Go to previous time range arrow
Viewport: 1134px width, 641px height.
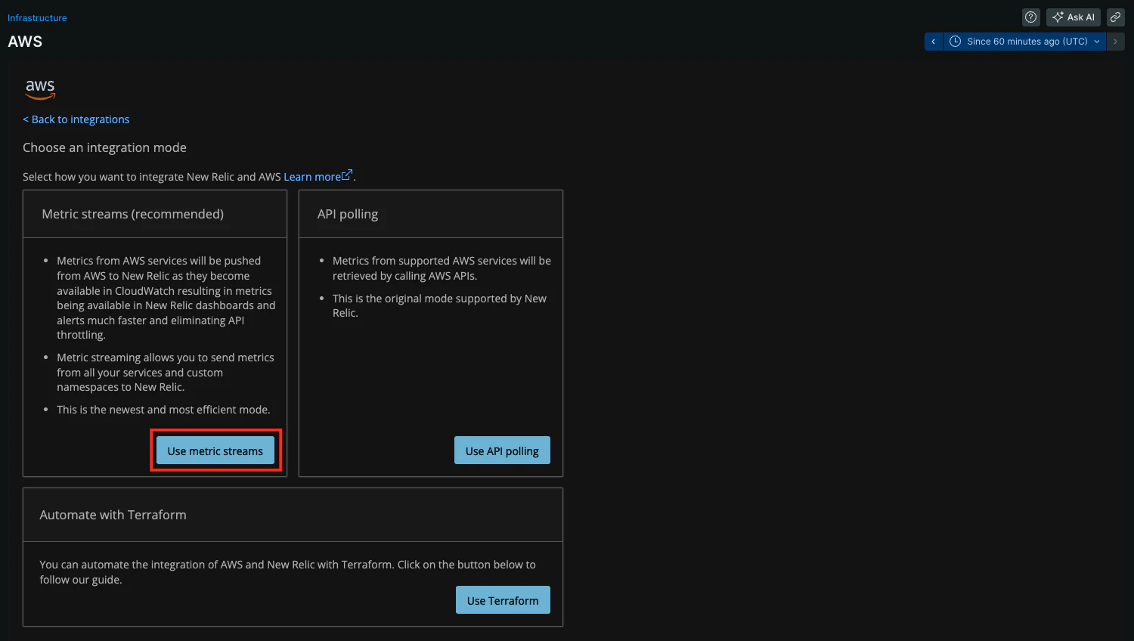pyautogui.click(x=934, y=42)
